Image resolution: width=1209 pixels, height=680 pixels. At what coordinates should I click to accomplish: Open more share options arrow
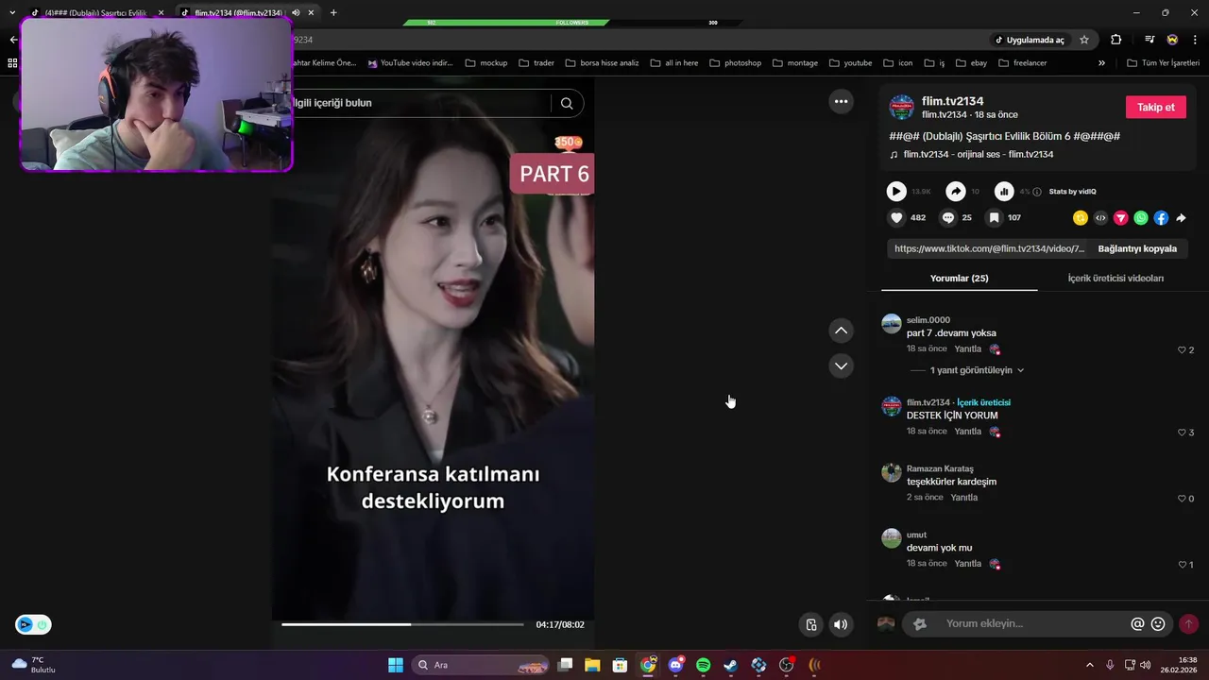[1181, 217]
